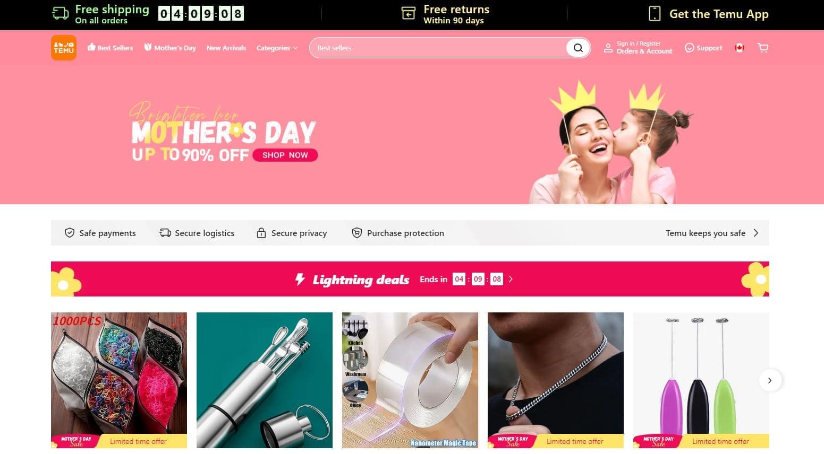Open Lightning deals via arrow chevron

point(511,279)
